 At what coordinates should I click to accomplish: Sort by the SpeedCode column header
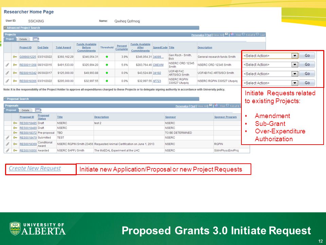(160, 48)
